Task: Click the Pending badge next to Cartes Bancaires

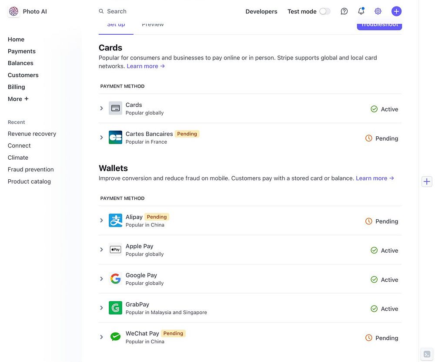Action: click(x=187, y=134)
